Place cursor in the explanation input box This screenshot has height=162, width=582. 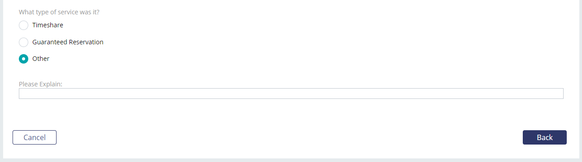click(291, 94)
